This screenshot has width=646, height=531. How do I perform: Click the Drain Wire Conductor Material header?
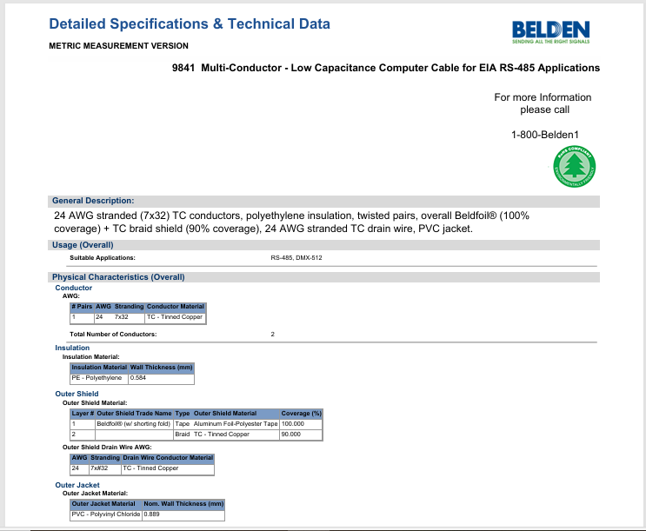[168, 458]
